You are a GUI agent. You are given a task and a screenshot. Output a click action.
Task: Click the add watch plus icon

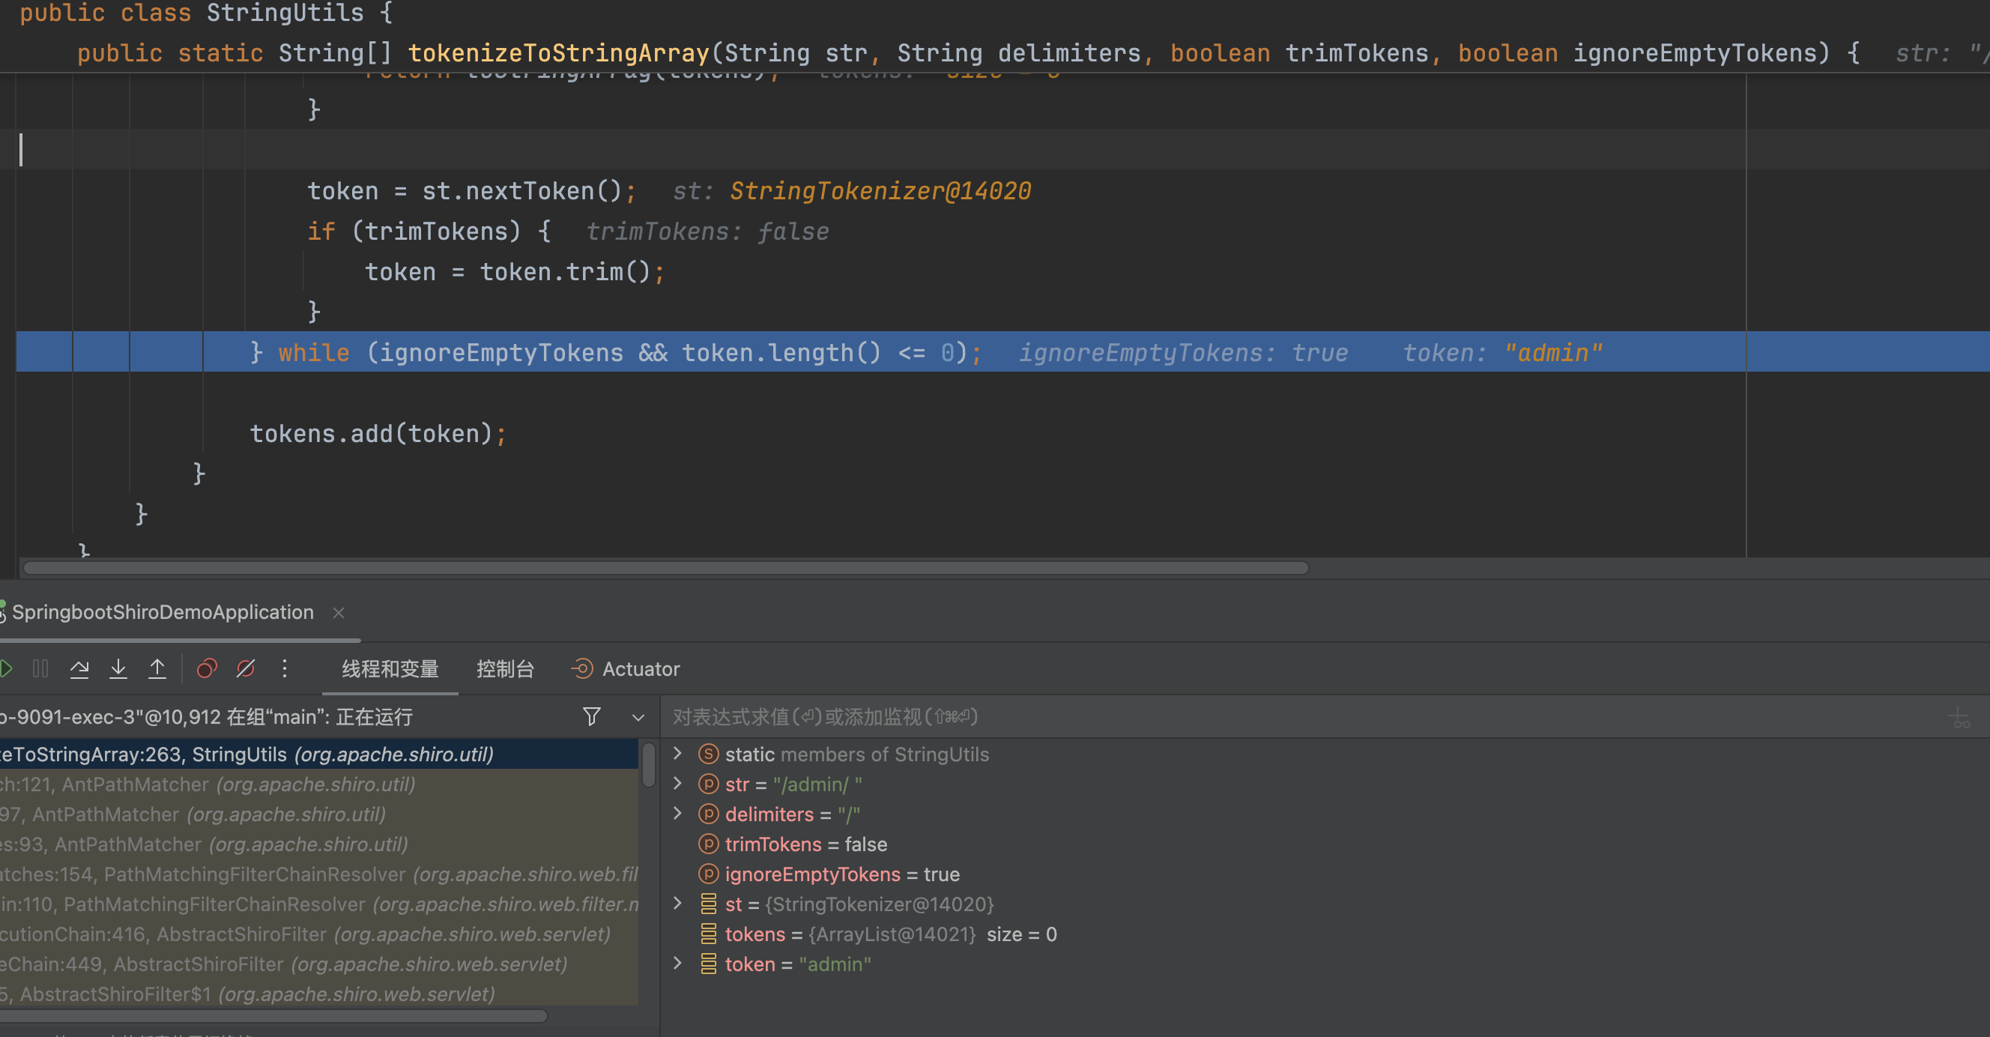coord(1959,717)
